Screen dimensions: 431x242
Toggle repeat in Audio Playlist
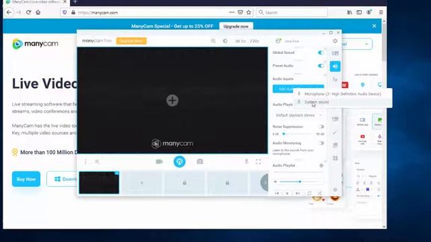click(x=309, y=193)
